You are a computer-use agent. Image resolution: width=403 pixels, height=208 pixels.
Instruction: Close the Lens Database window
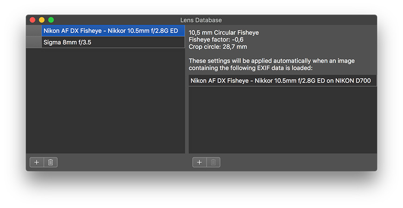click(32, 20)
